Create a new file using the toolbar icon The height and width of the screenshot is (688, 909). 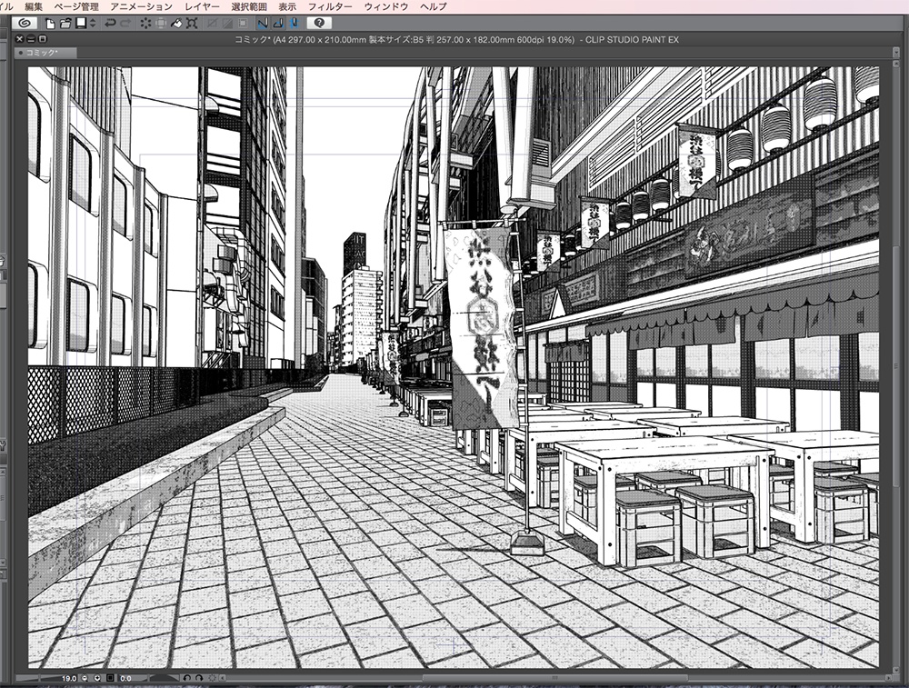click(49, 25)
